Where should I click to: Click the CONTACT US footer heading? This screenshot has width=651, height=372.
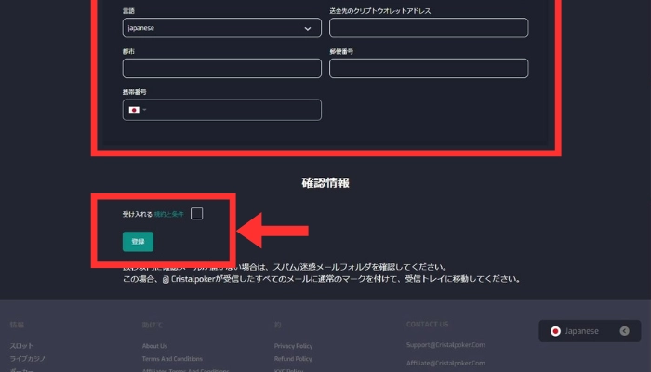tap(427, 325)
